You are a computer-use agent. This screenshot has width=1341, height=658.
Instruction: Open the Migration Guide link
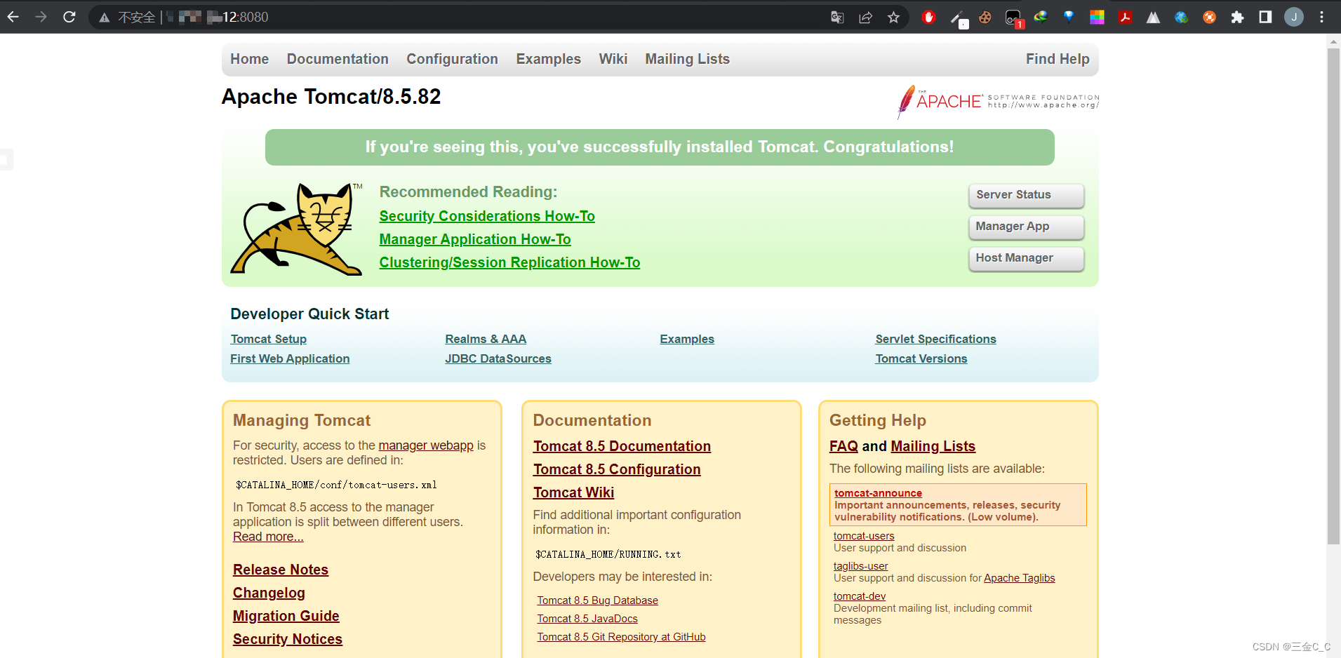[x=286, y=616]
